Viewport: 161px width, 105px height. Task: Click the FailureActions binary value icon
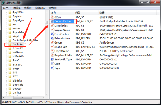tap(52, 38)
